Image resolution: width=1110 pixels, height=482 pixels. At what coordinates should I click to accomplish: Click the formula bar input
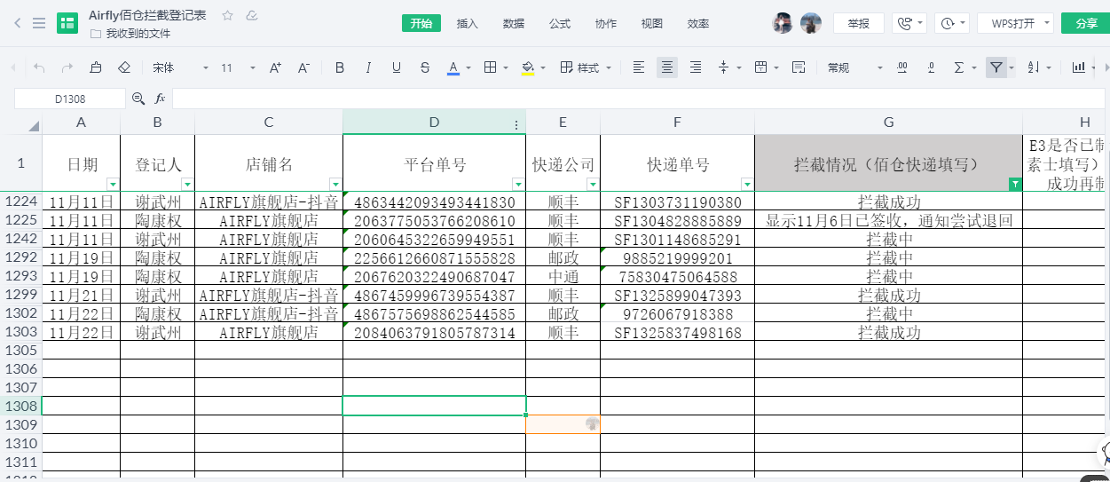(x=639, y=99)
